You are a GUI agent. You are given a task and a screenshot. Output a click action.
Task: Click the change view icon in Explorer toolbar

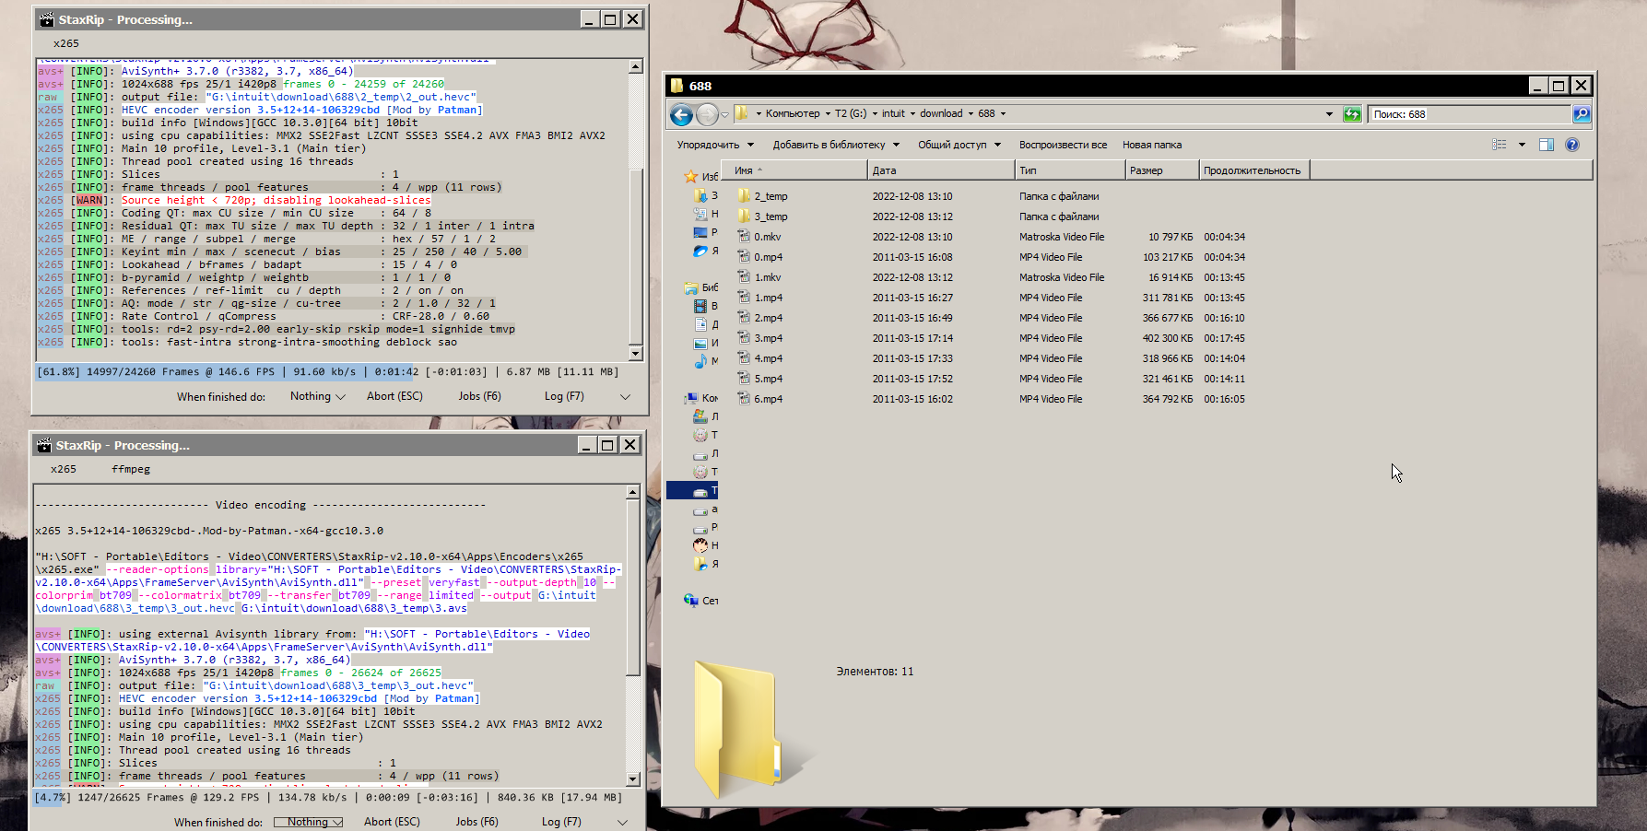[1500, 145]
